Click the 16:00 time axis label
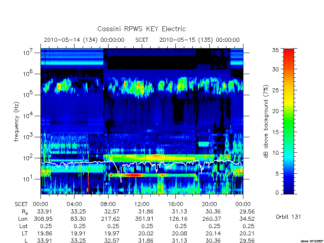This screenshot has width=324, height=243. [176, 204]
